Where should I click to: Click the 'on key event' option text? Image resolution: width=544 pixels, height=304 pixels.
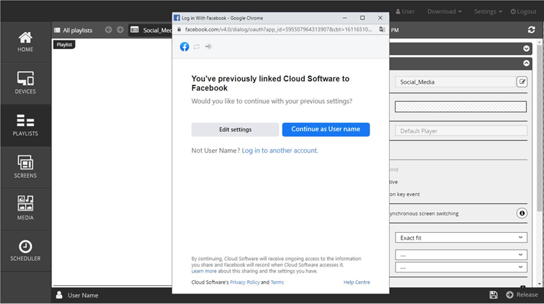click(405, 195)
